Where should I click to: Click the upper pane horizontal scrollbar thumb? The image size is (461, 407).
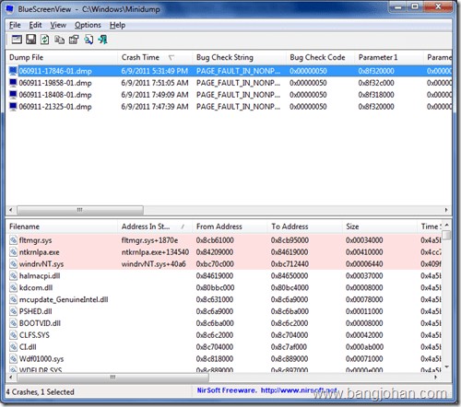tap(80, 210)
